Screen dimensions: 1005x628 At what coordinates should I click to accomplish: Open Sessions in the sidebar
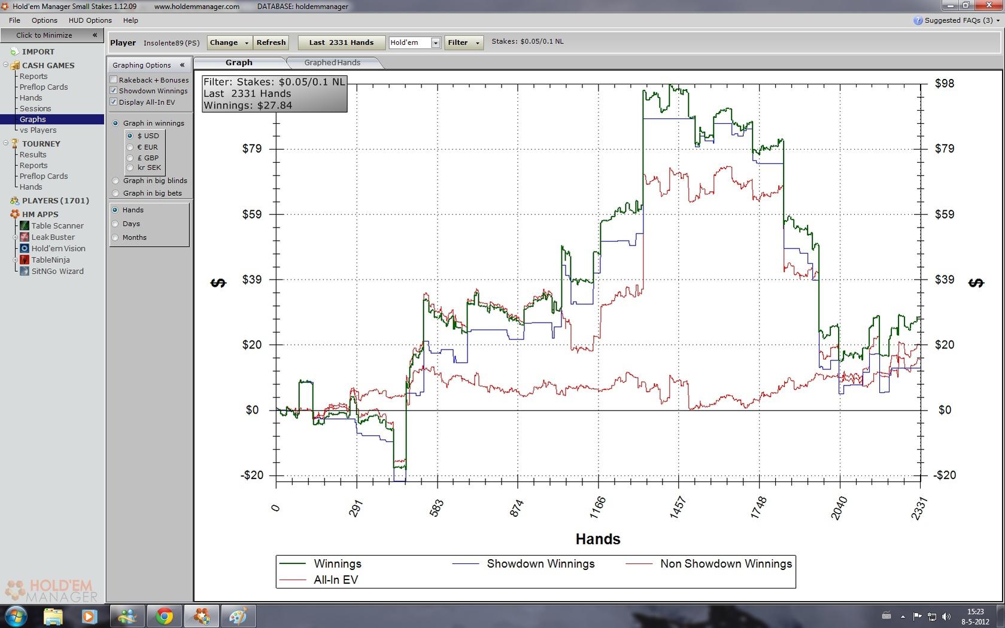tap(35, 108)
